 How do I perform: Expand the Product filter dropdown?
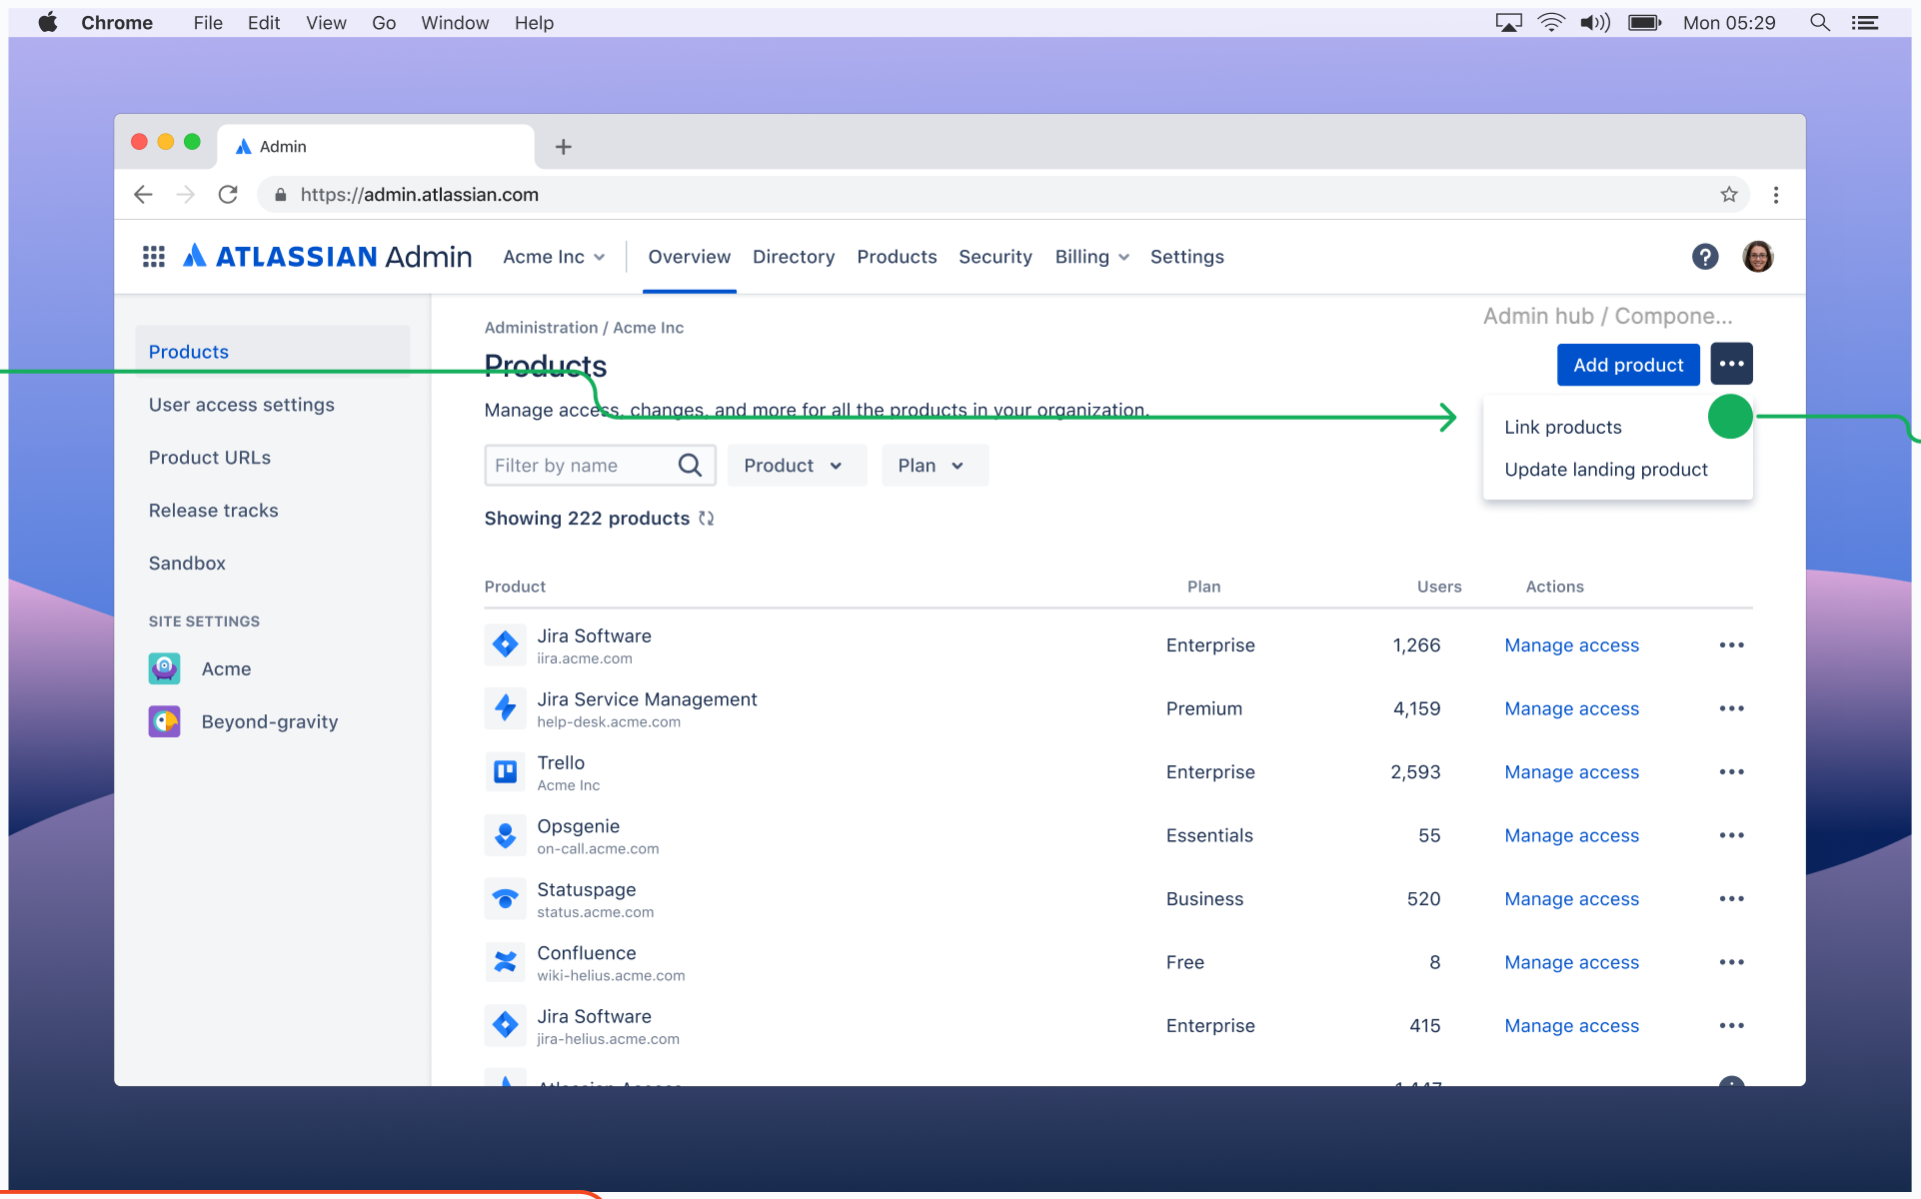point(797,465)
